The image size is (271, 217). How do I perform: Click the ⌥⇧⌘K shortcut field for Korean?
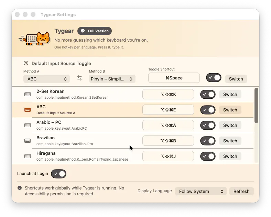tap(168, 94)
